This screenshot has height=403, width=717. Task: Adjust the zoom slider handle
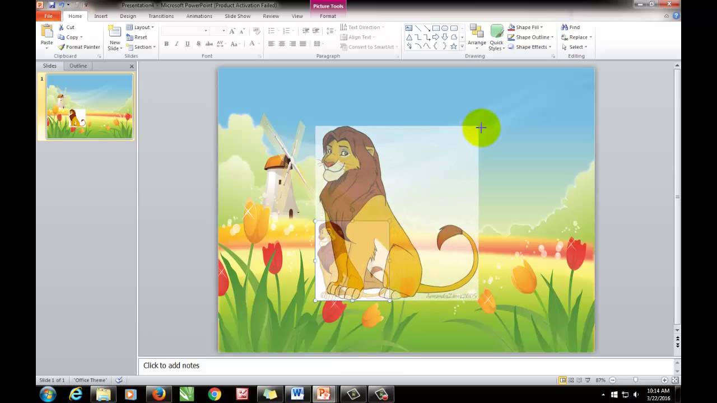pyautogui.click(x=635, y=380)
